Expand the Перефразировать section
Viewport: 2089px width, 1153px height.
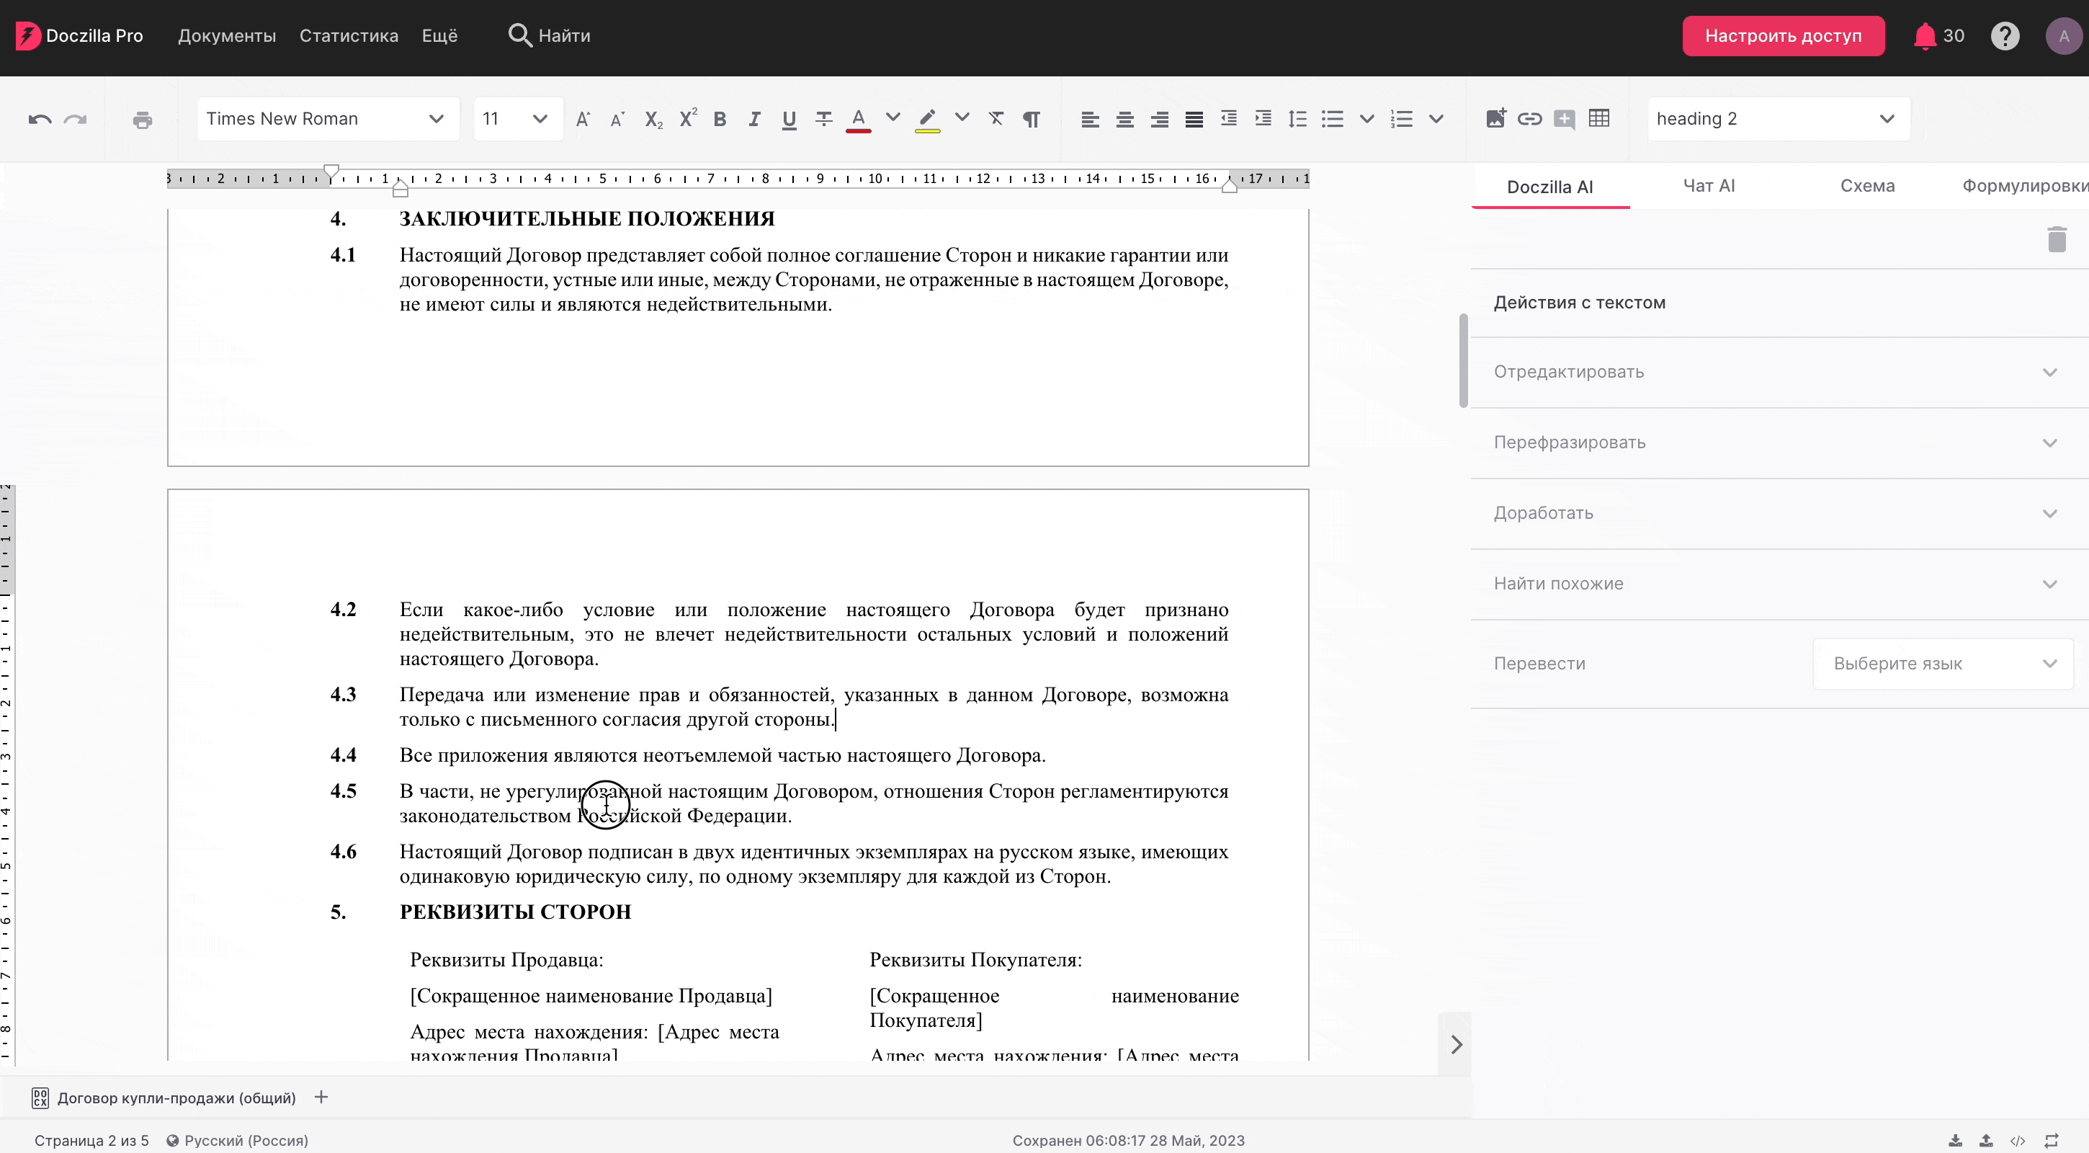pos(1779,442)
